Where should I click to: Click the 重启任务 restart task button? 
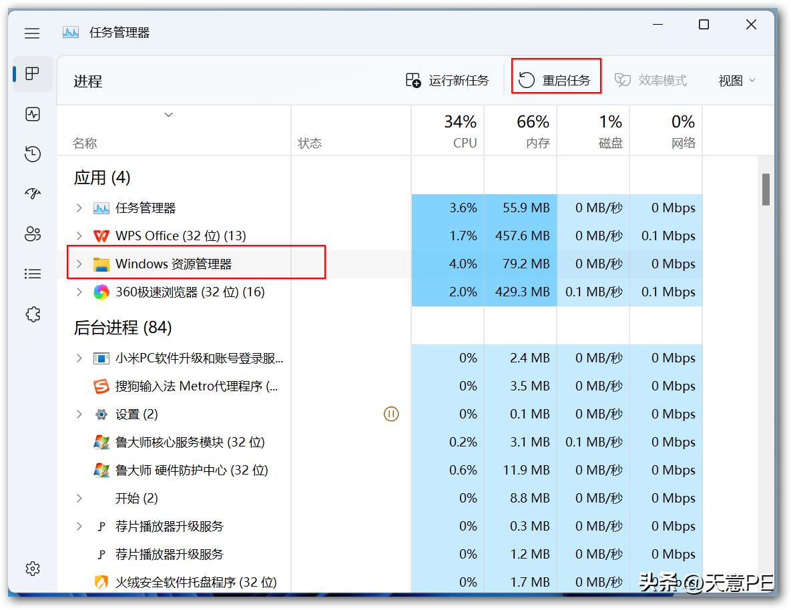(556, 79)
